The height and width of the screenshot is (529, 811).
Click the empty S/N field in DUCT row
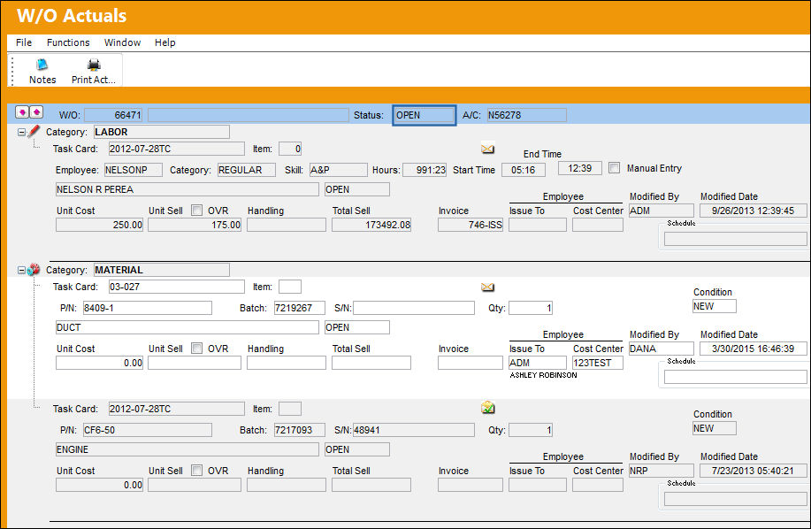tap(414, 308)
